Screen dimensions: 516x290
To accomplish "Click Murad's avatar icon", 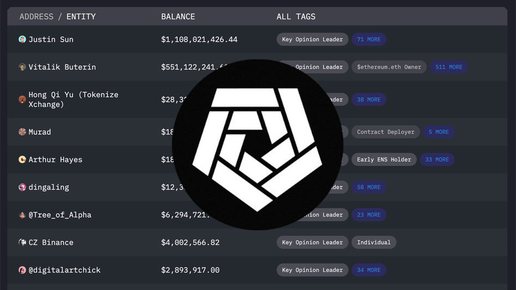I will click(22, 132).
